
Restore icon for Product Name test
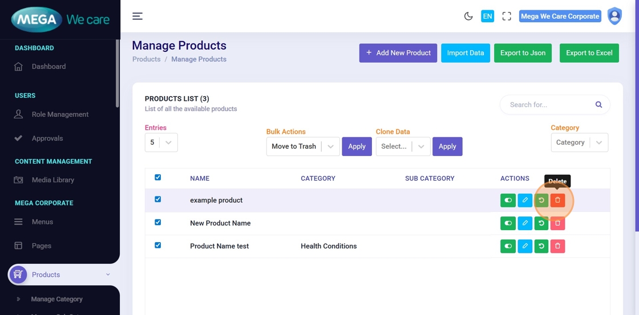541,246
